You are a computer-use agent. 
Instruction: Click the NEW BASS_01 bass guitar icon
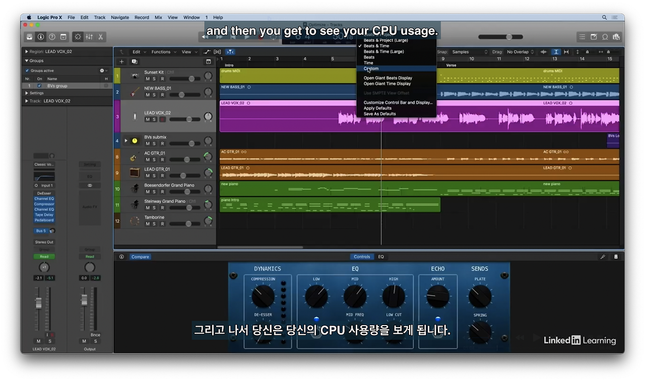coord(135,92)
